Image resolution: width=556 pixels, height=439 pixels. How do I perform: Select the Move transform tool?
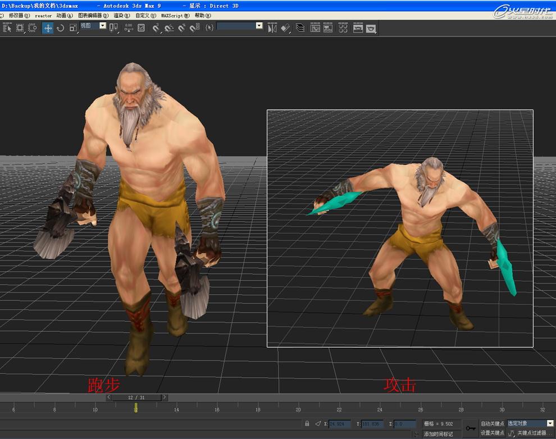pyautogui.click(x=48, y=28)
